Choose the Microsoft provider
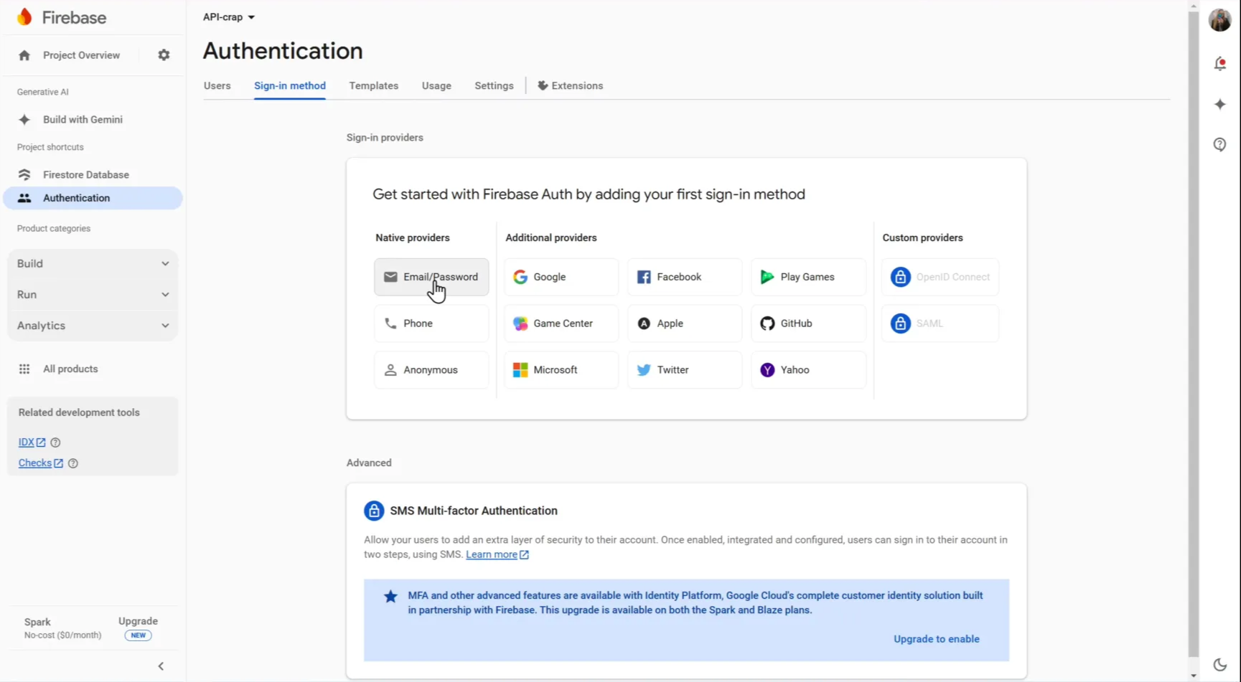 561,370
